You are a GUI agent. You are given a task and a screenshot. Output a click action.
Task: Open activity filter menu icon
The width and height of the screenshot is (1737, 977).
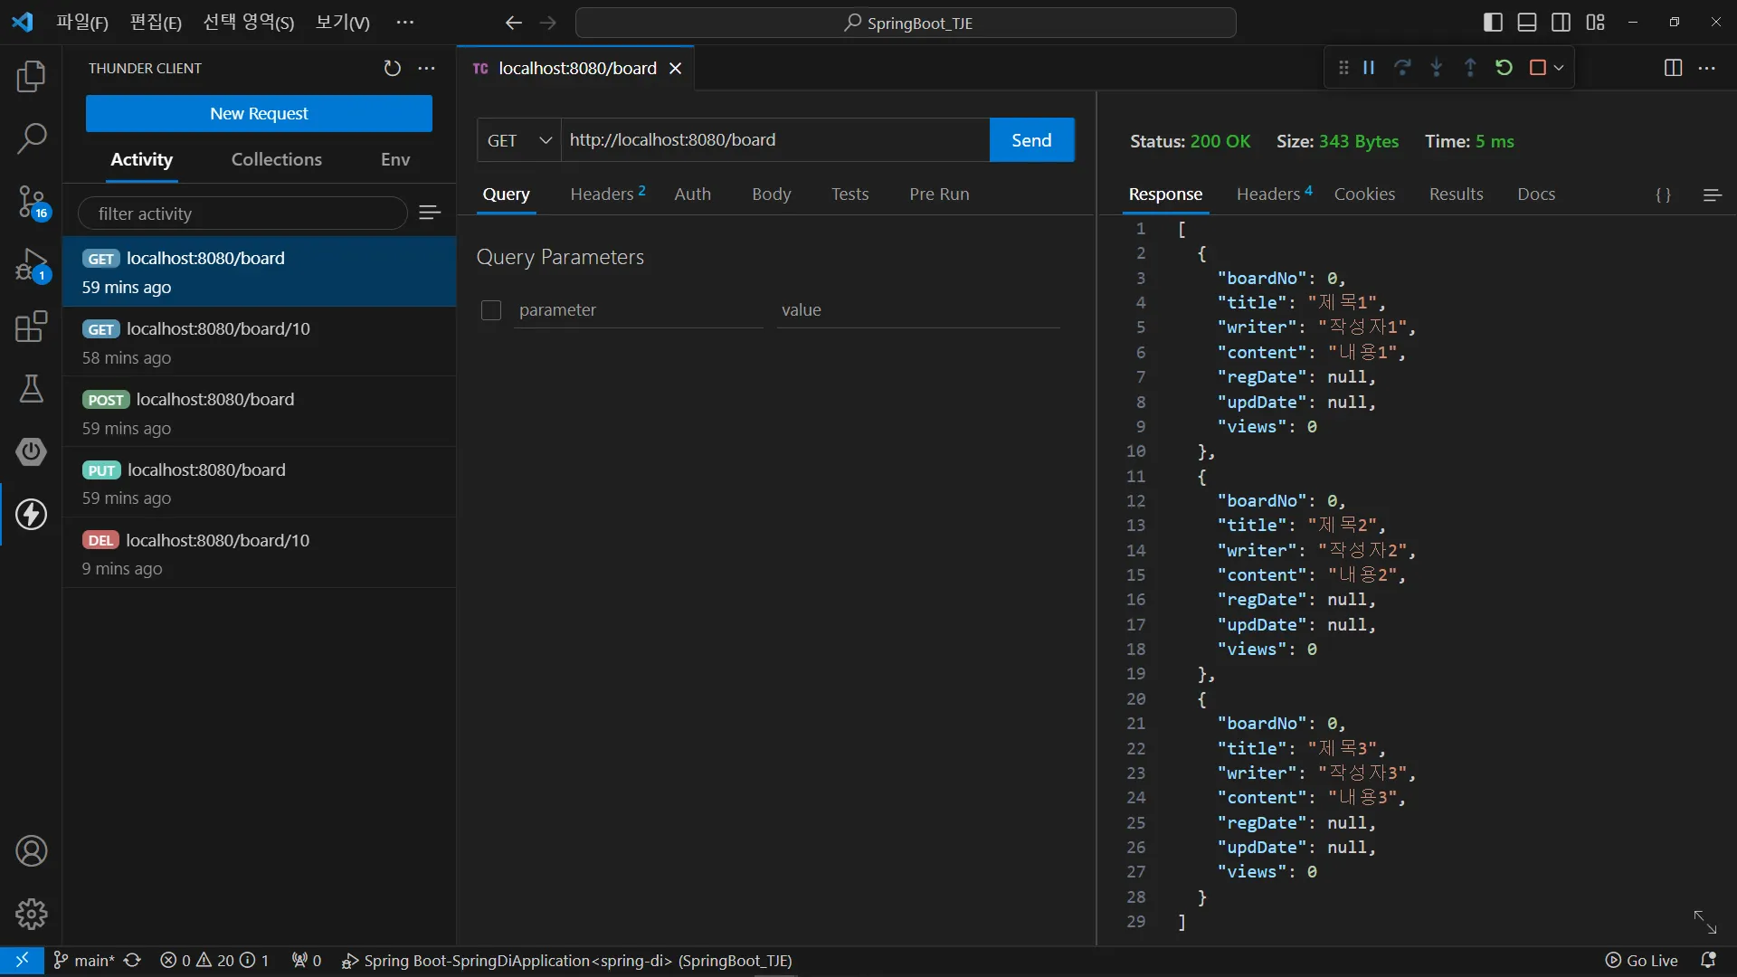click(430, 213)
